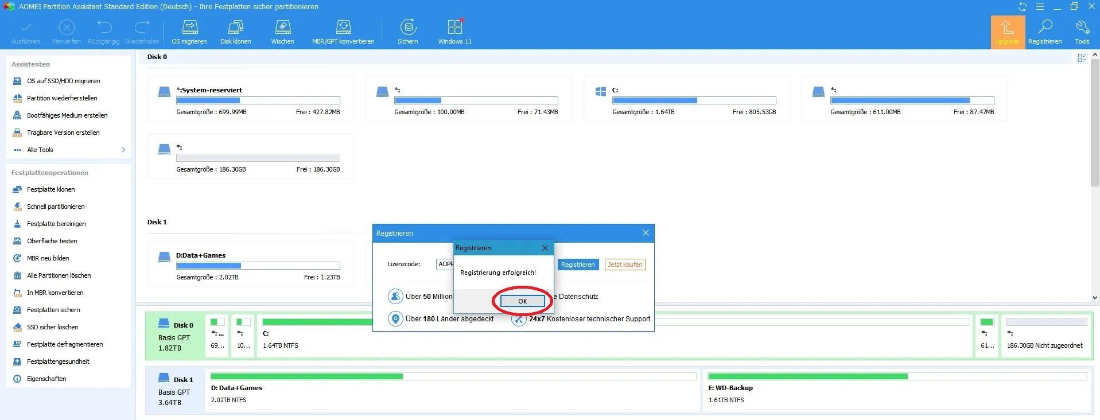Screen dimensions: 1100x420
Task: Click the Sichern backup icon
Action: (x=408, y=32)
